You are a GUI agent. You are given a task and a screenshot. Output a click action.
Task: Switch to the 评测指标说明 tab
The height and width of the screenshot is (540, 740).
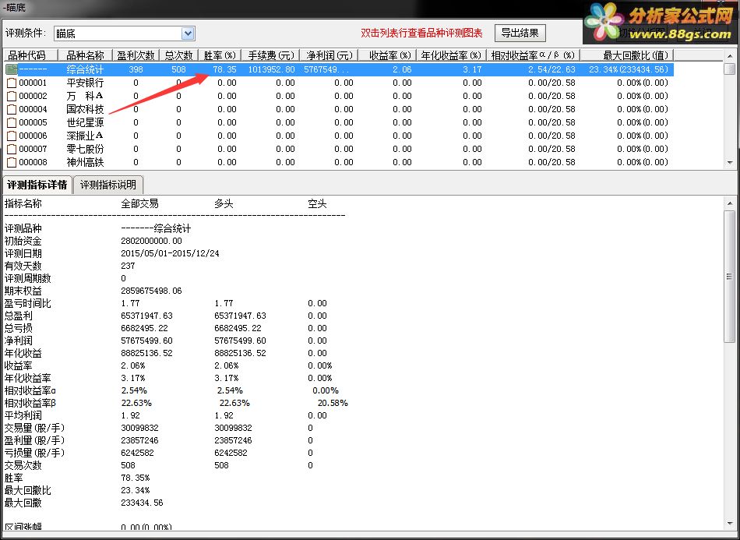click(108, 185)
